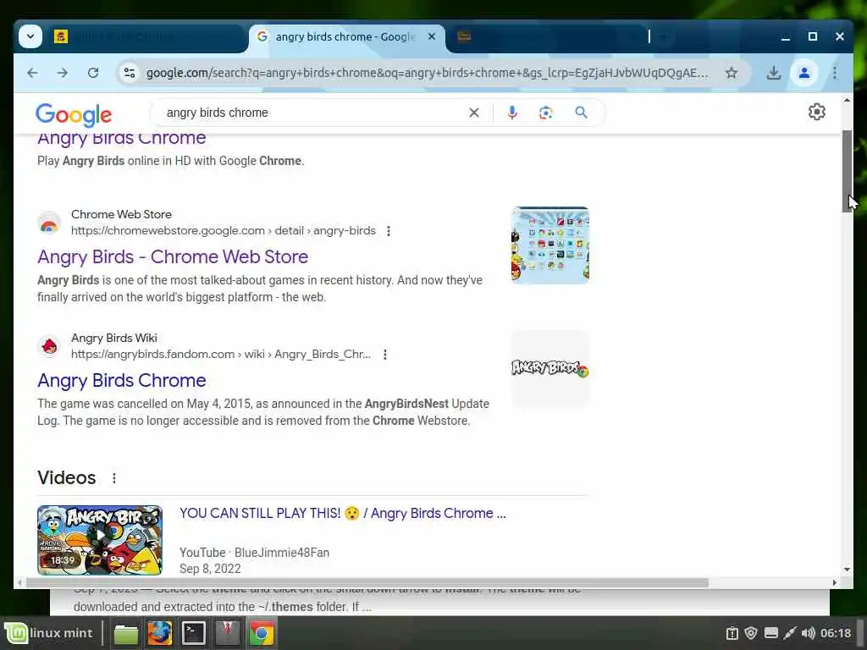Click Angry Birds Wiki favicon

48,346
